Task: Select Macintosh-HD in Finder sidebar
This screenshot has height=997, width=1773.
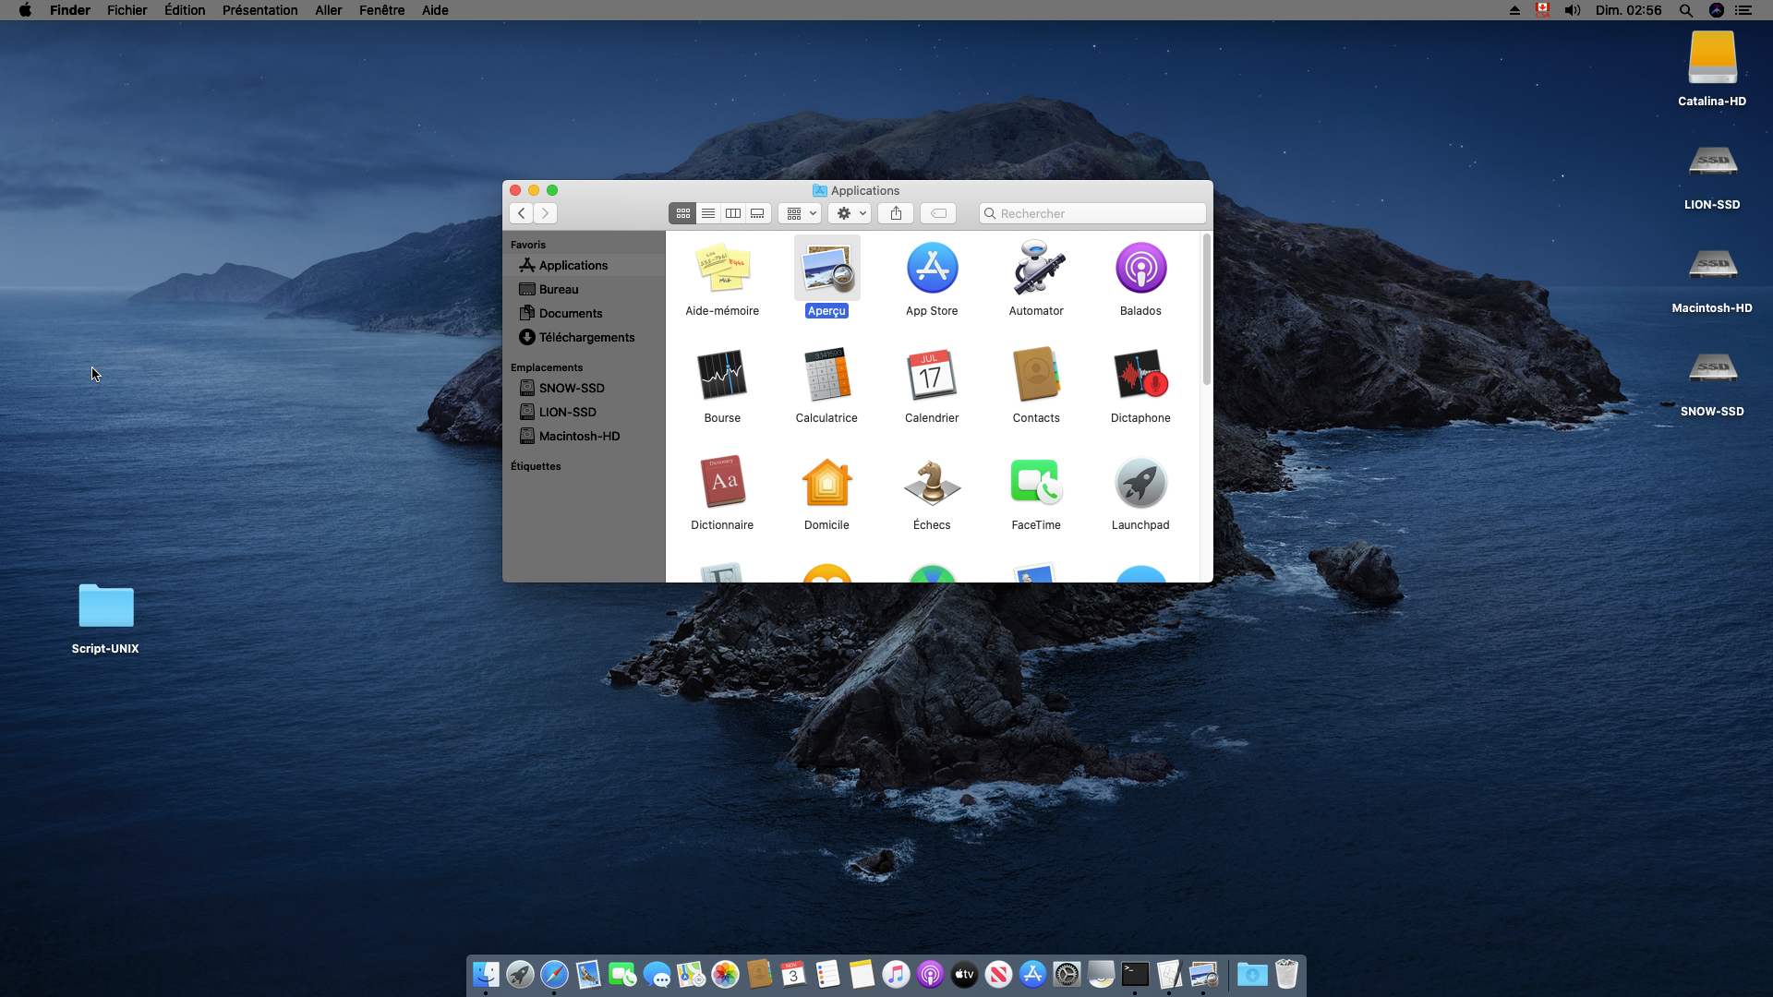Action: tap(584, 436)
